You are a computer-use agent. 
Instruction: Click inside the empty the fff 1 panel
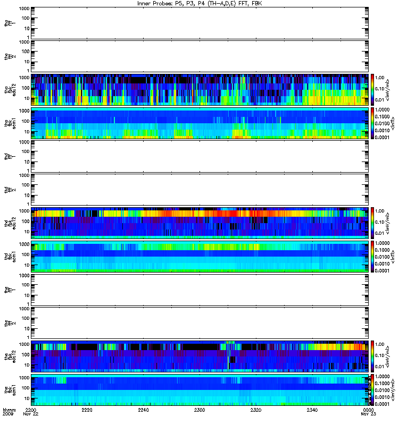[x=200, y=290]
